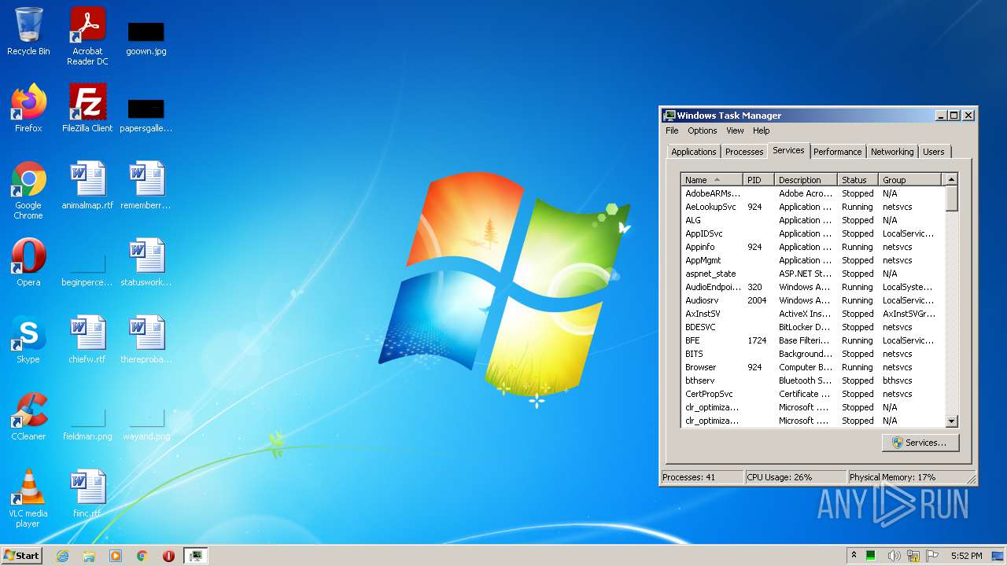Screen dimensions: 1007x566
Task: Show hidden system tray icons
Action: (854, 555)
